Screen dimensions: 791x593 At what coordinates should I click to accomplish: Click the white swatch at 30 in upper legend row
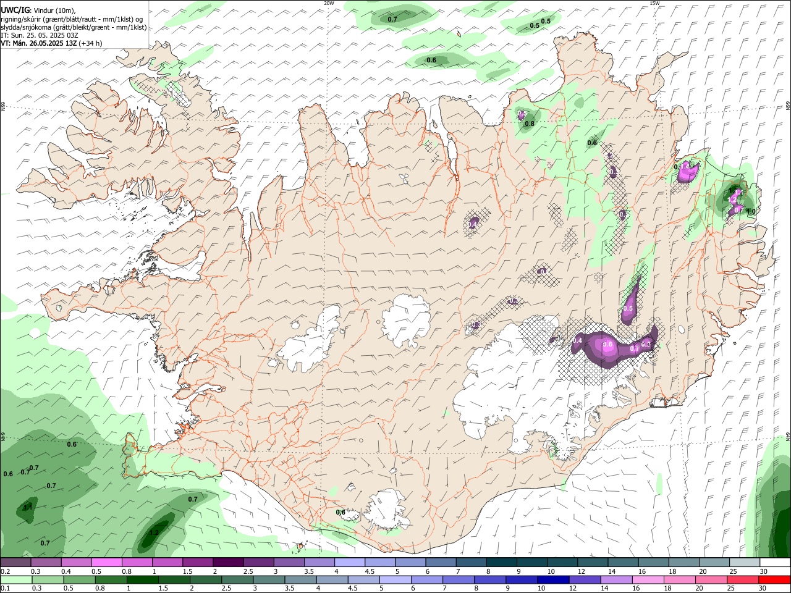(x=775, y=563)
